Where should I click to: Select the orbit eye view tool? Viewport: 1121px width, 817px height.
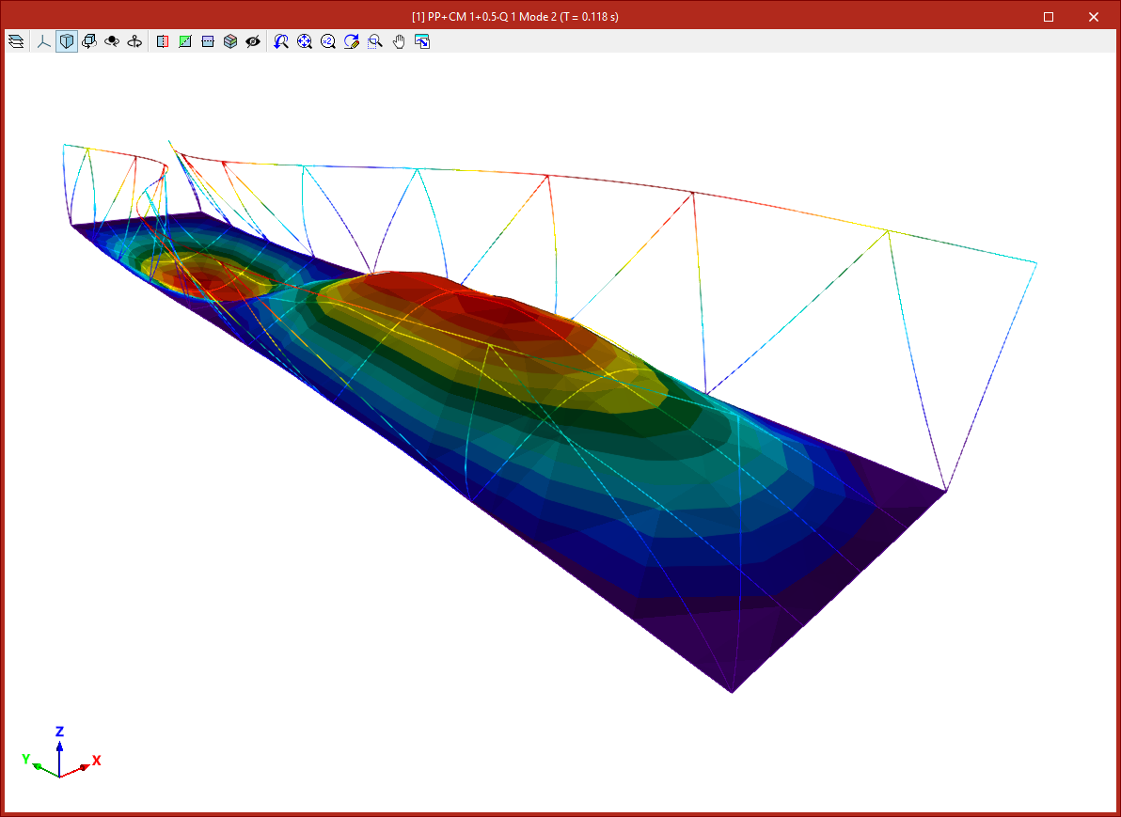[112, 41]
